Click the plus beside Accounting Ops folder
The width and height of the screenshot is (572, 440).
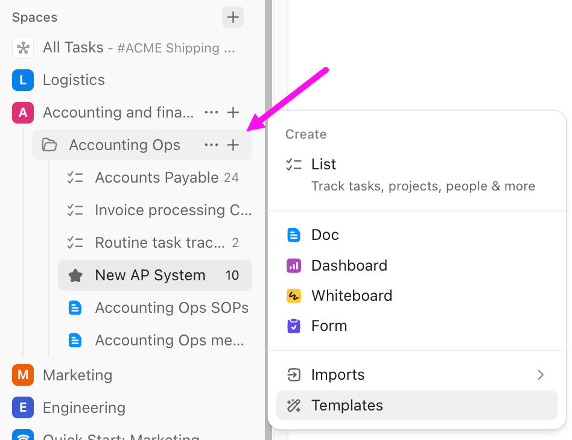(233, 145)
